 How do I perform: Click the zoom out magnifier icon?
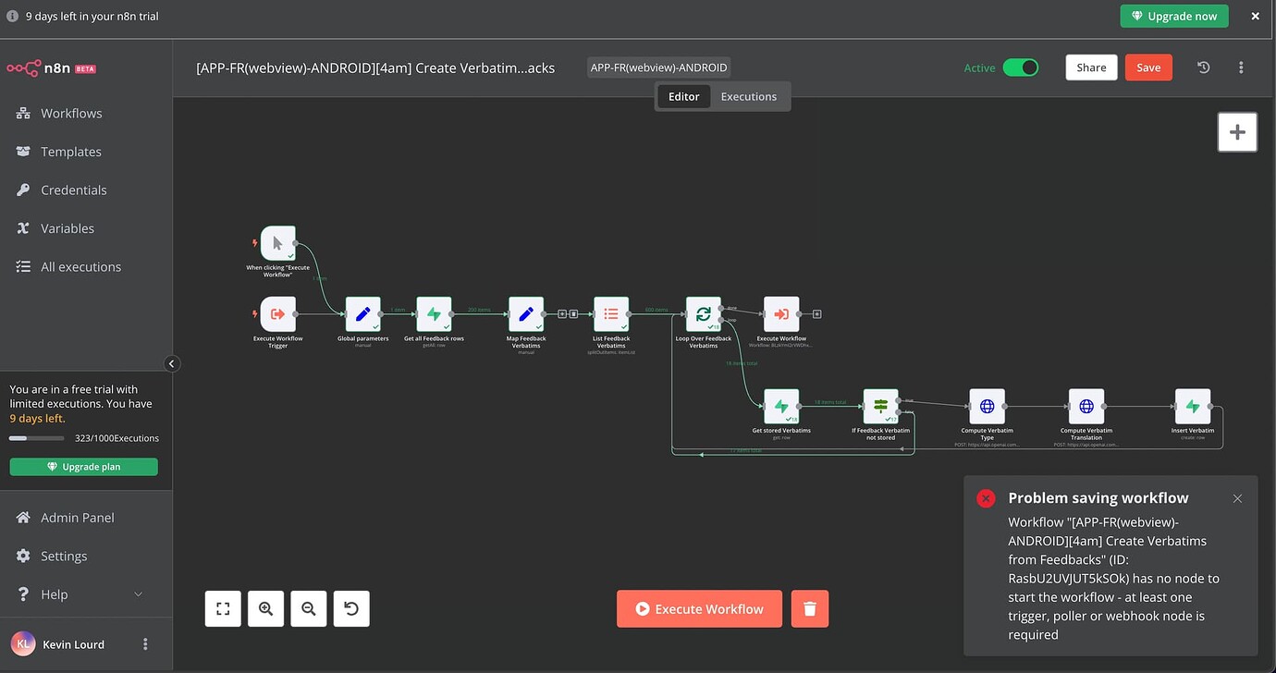(x=308, y=608)
